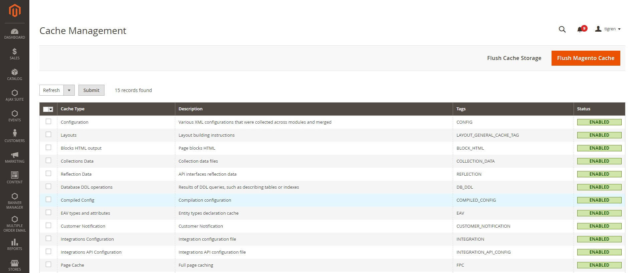Open the tigren user account menu
The image size is (631, 273).
pos(608,29)
